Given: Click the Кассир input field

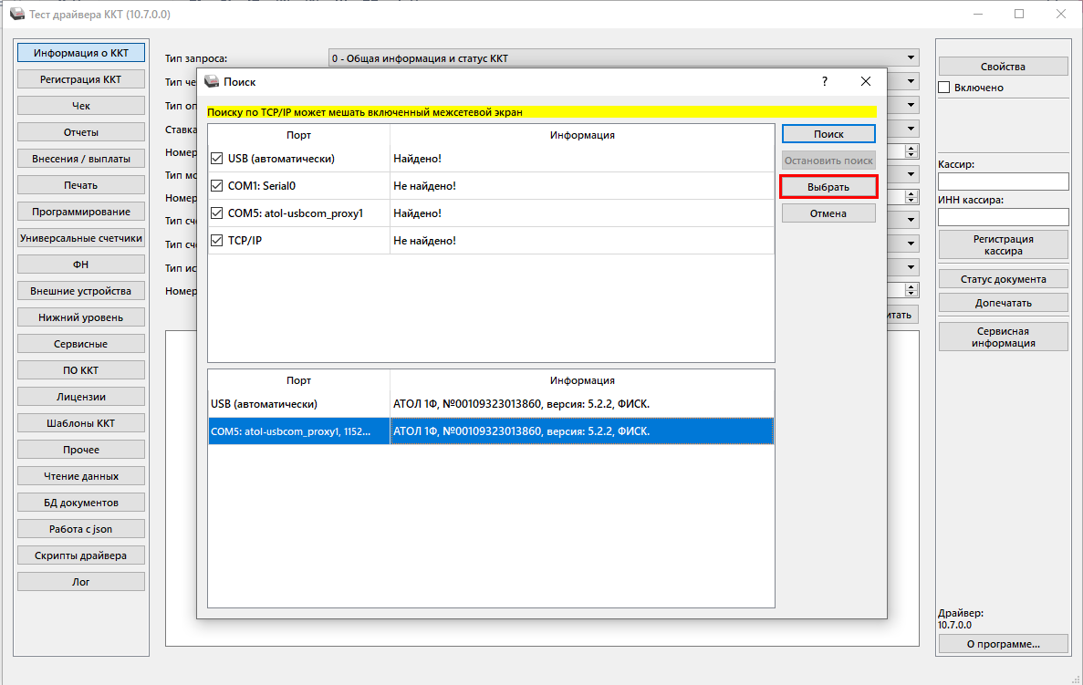Looking at the screenshot, I should click(x=1003, y=182).
